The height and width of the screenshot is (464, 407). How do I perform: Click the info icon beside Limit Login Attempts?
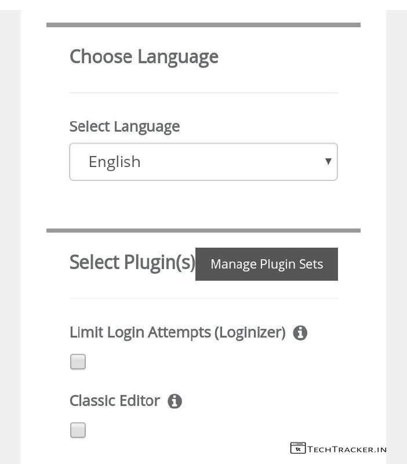point(300,333)
